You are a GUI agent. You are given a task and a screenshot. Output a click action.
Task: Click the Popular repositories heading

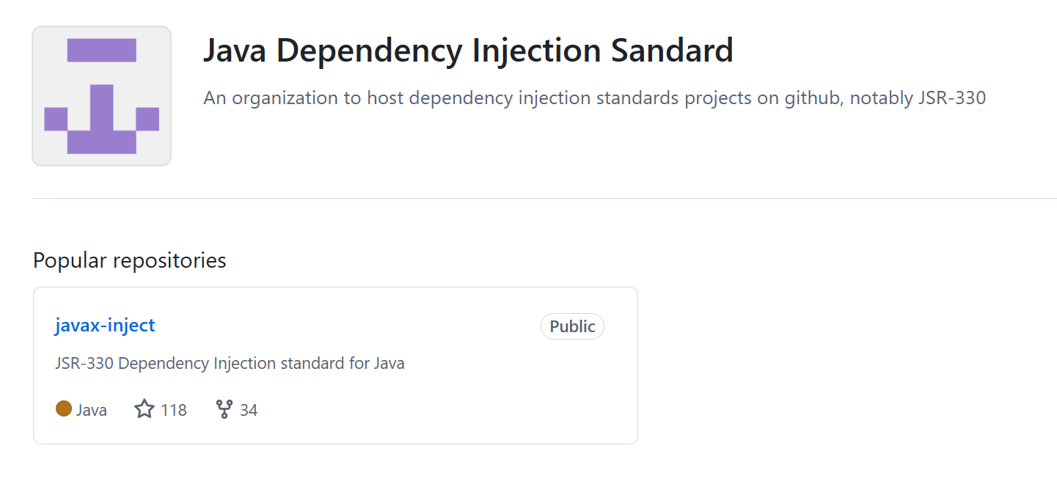coord(130,260)
